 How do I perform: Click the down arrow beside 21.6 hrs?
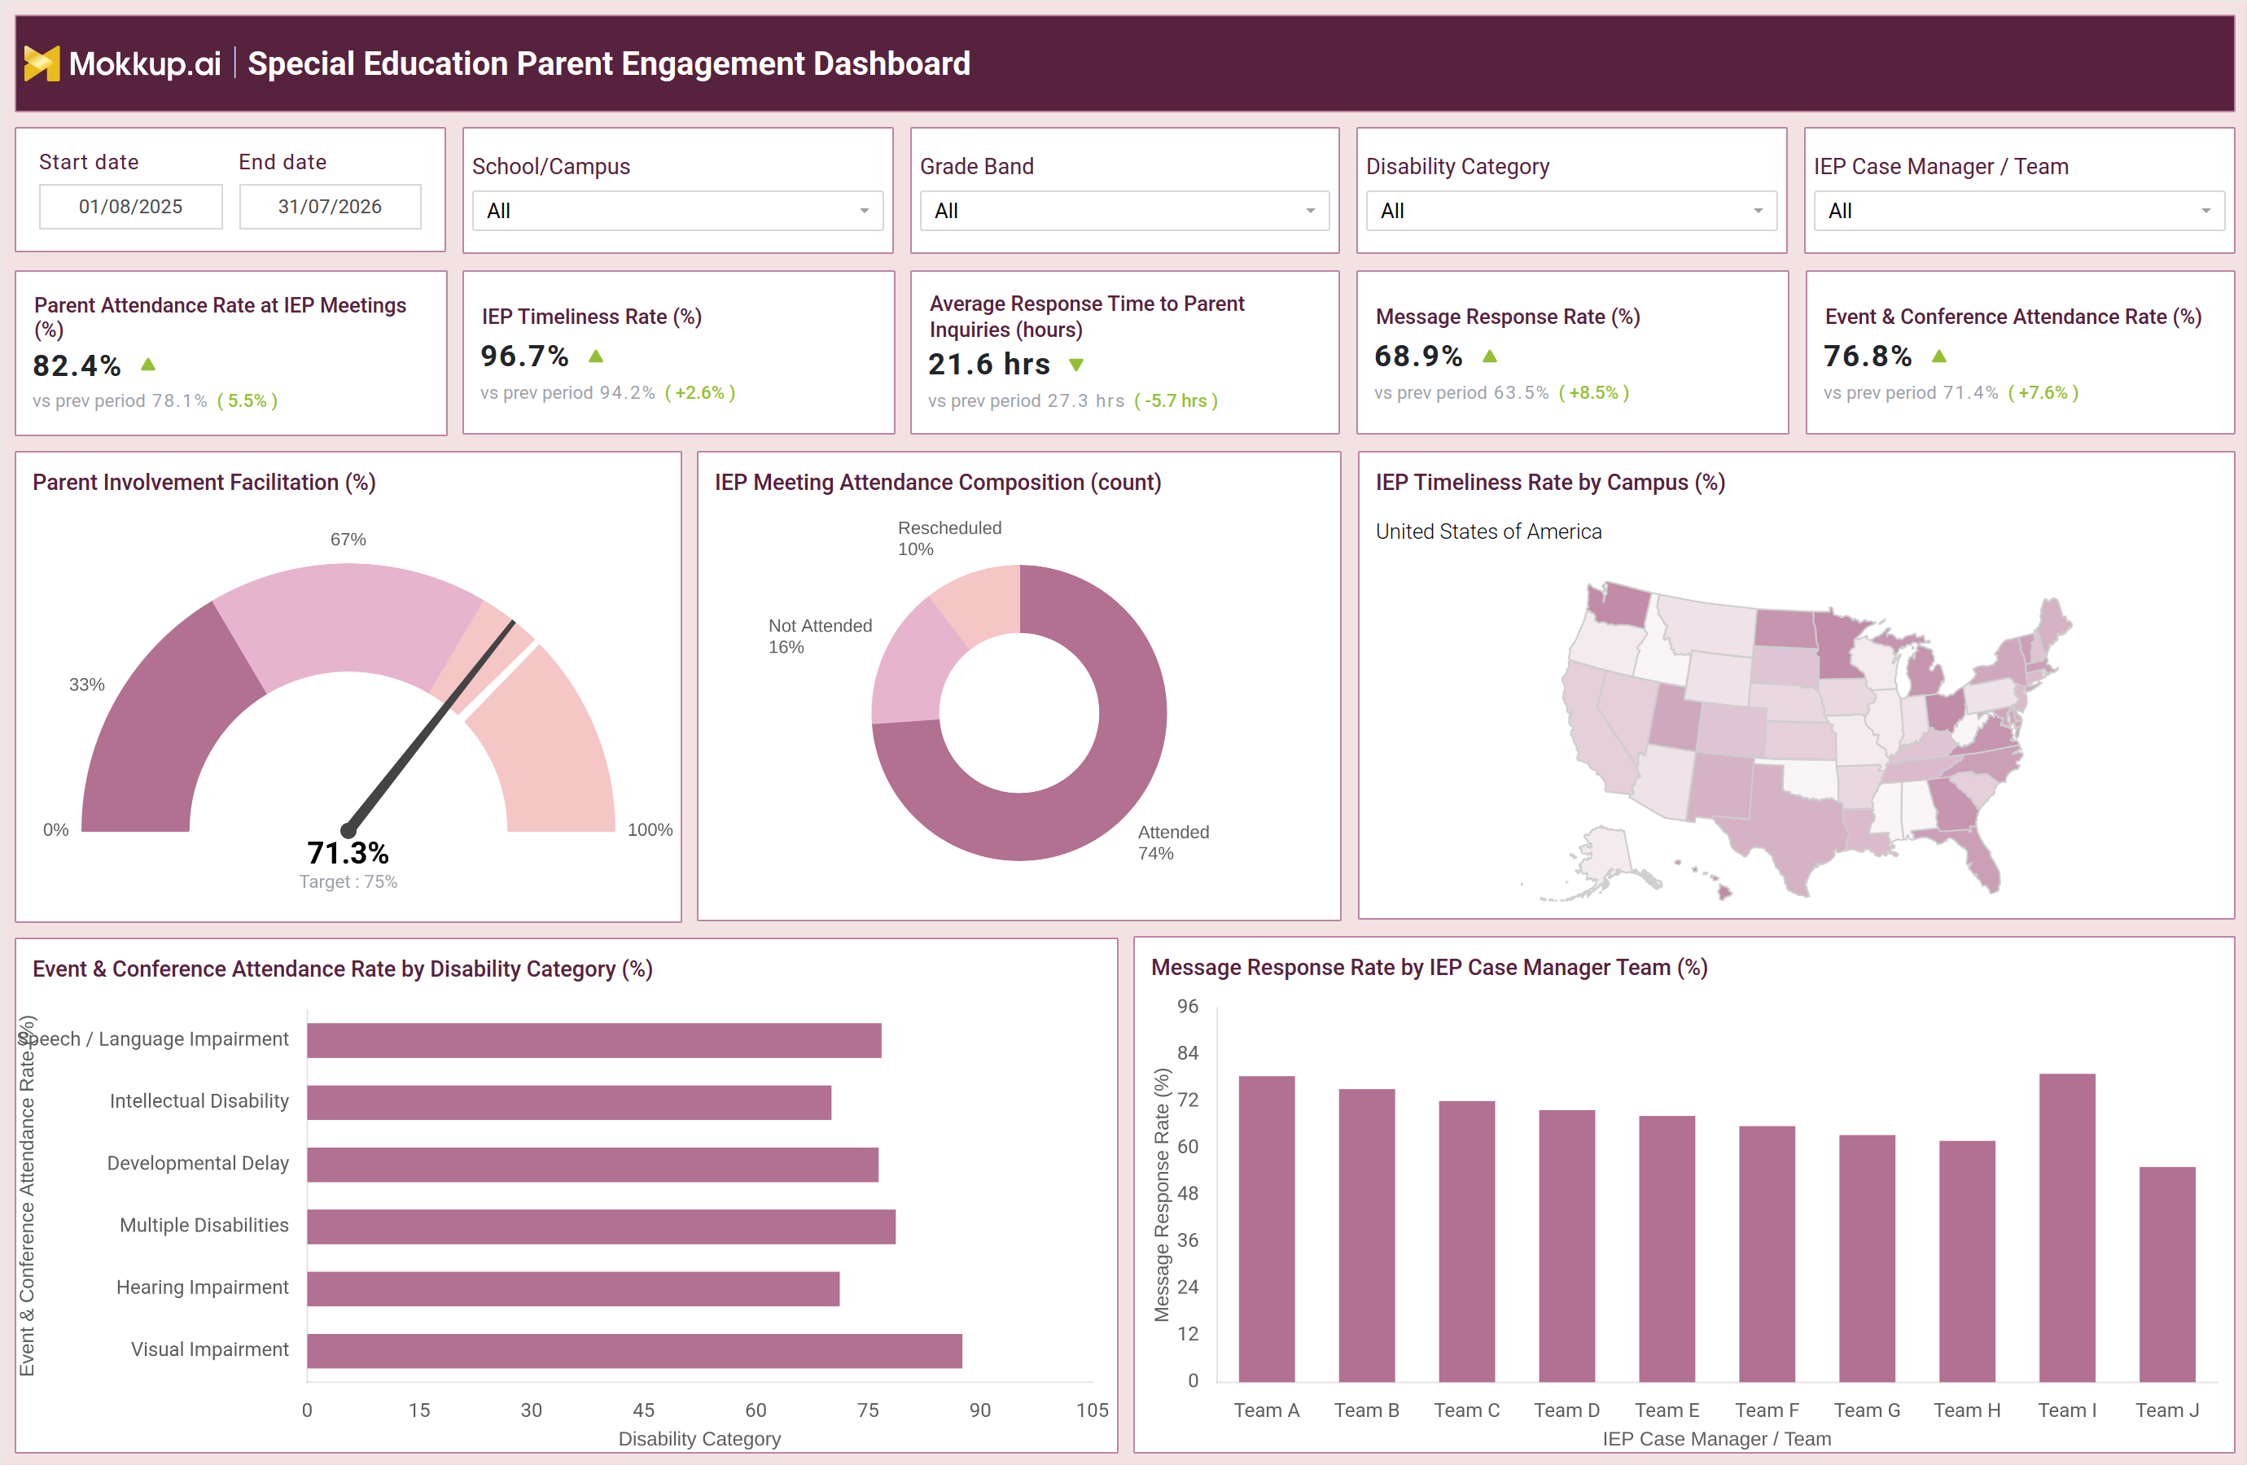(x=1076, y=365)
